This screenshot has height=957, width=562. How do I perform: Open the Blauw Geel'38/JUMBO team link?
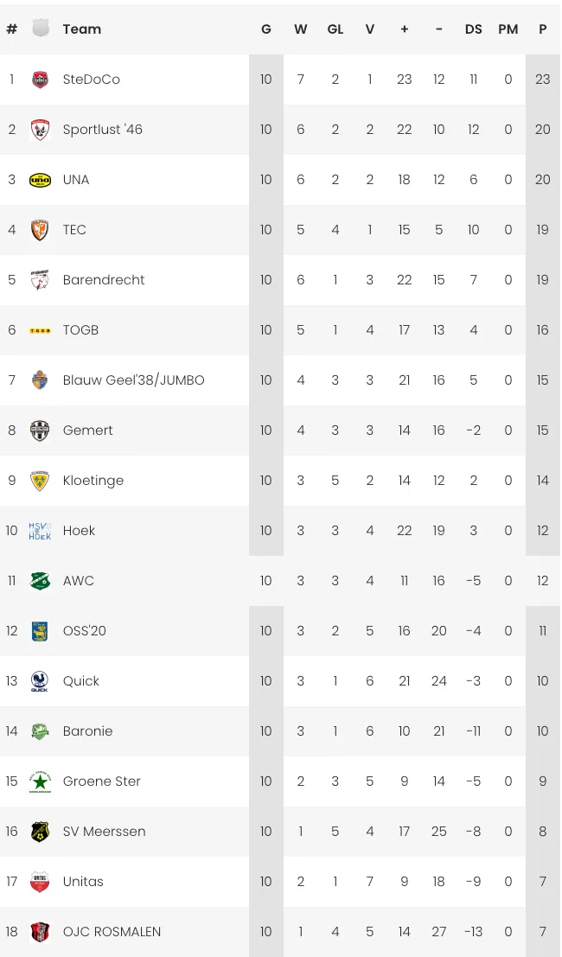pos(133,380)
